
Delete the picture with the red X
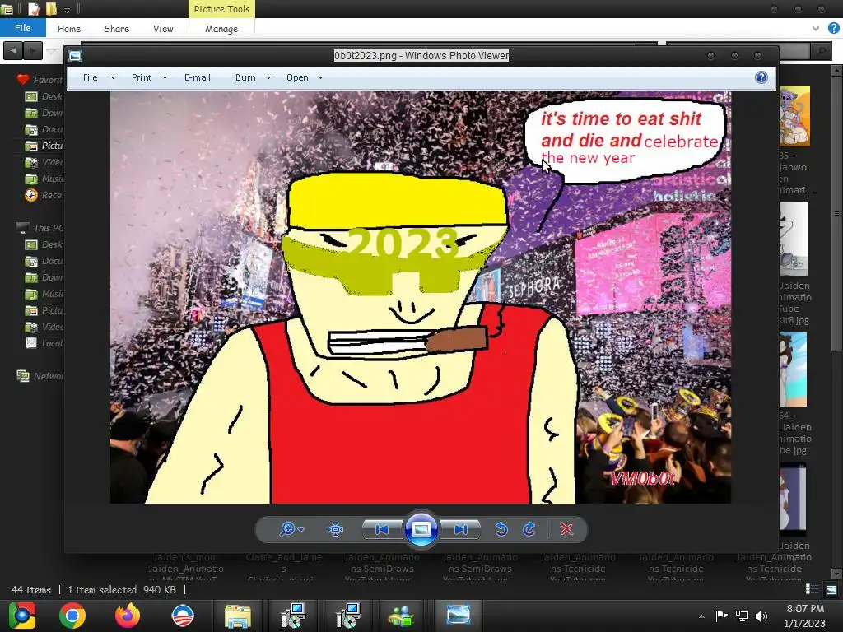pyautogui.click(x=566, y=529)
